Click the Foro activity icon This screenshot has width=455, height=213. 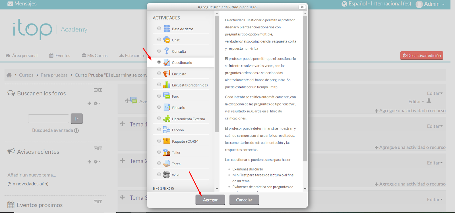click(x=167, y=96)
